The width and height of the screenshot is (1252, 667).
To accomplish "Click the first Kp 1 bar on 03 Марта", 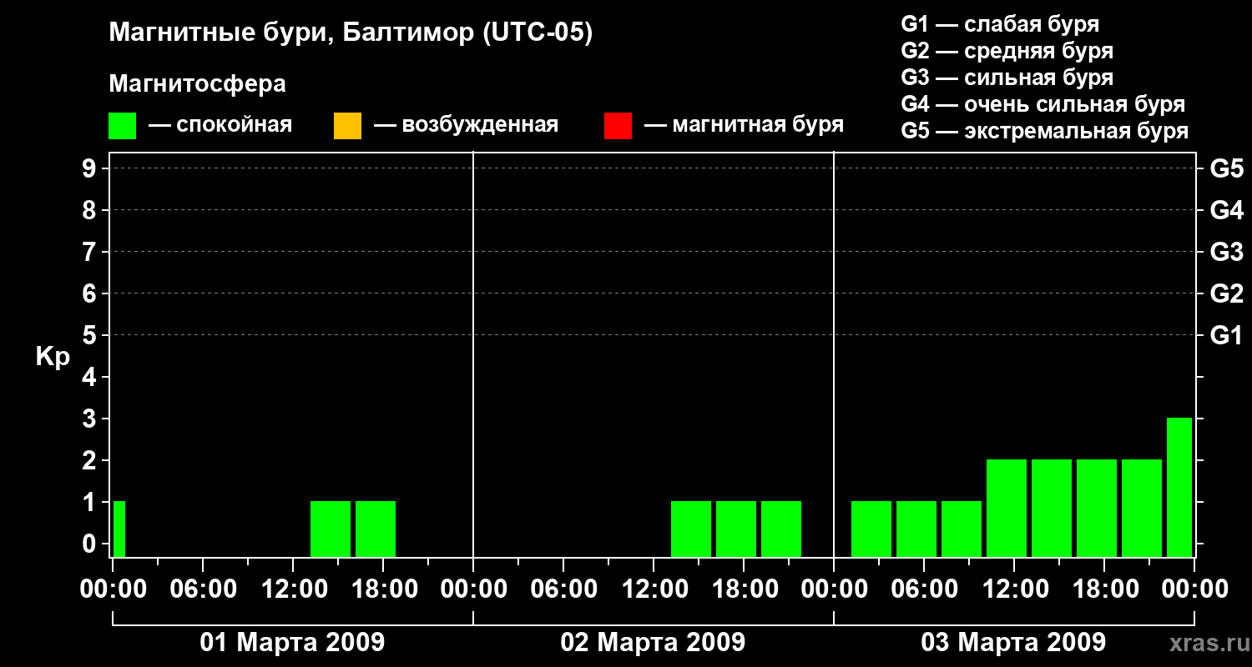I will coord(871,529).
